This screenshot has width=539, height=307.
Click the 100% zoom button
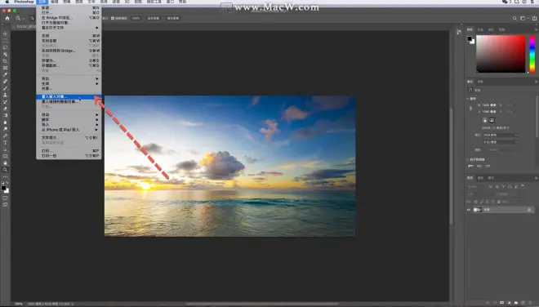136,18
